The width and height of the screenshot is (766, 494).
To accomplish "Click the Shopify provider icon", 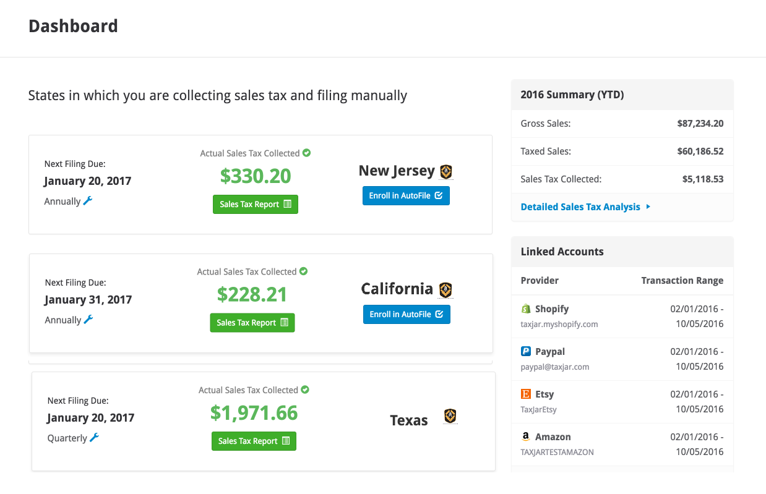I will tap(527, 309).
